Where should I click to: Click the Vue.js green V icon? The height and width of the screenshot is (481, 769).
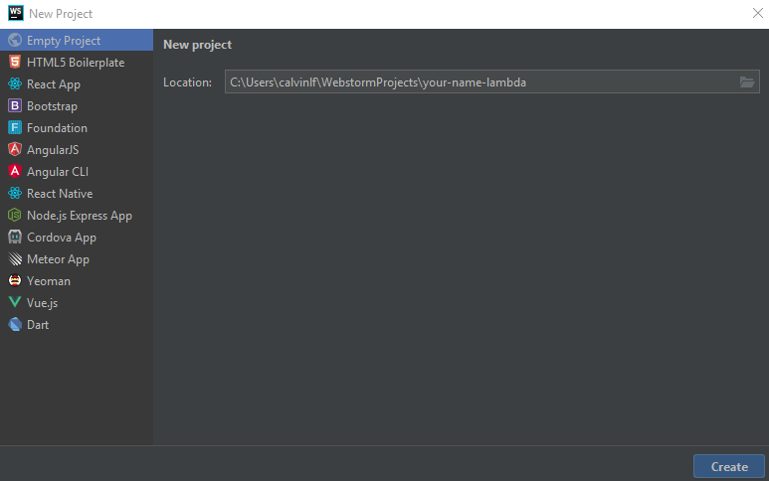(15, 302)
